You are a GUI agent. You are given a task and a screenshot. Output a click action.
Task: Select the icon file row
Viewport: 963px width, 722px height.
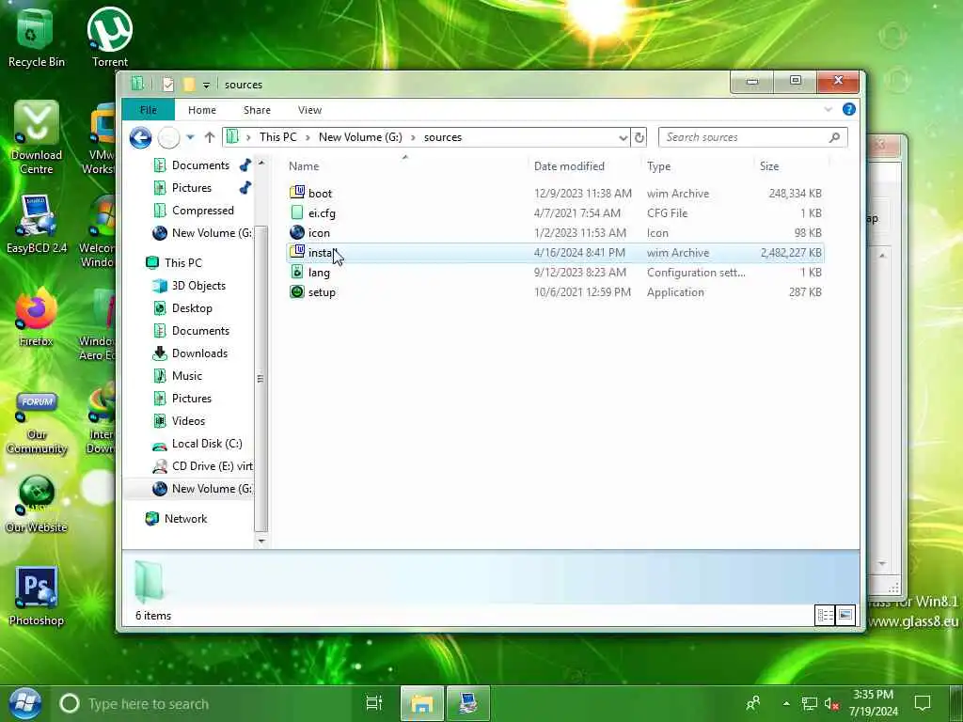point(555,233)
